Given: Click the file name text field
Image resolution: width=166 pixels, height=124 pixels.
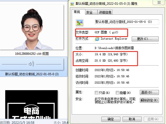Looking at the screenshot, I should [126, 22].
